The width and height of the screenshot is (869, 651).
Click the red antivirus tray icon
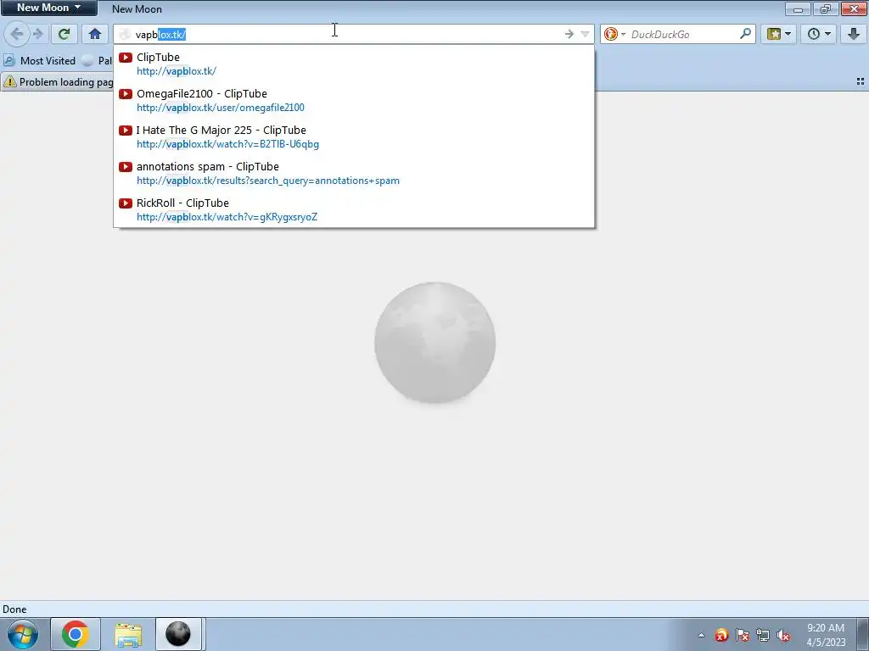721,635
